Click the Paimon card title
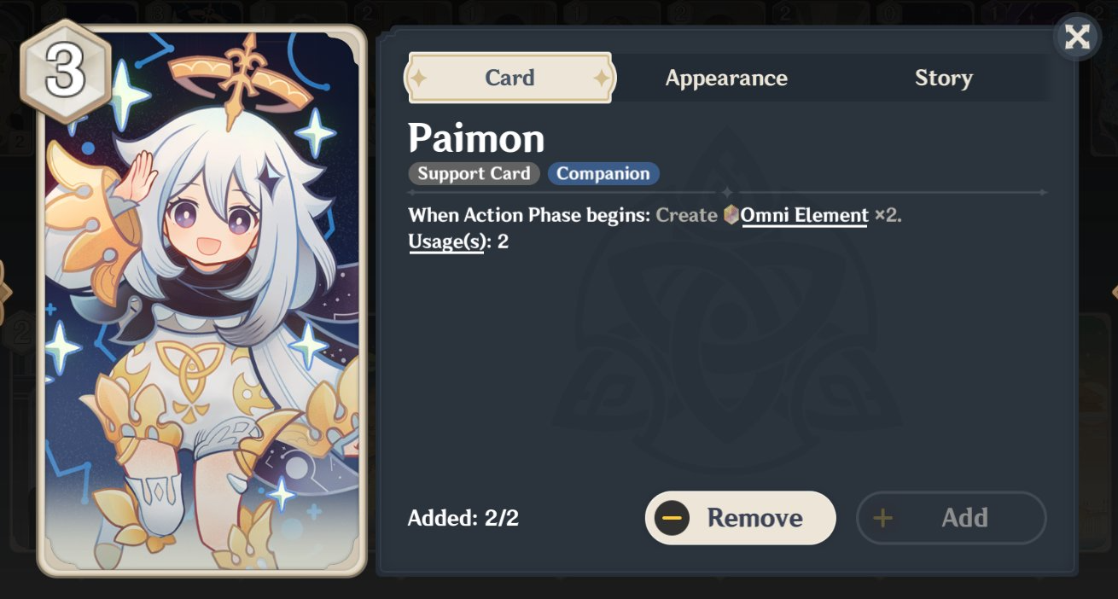This screenshot has height=599, width=1118. tap(476, 137)
